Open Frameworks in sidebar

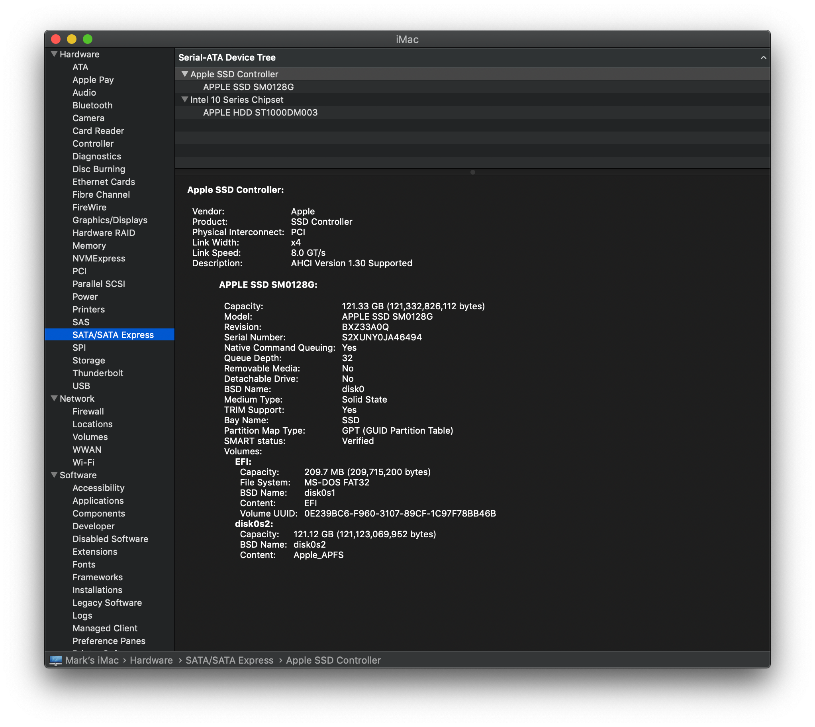point(97,578)
